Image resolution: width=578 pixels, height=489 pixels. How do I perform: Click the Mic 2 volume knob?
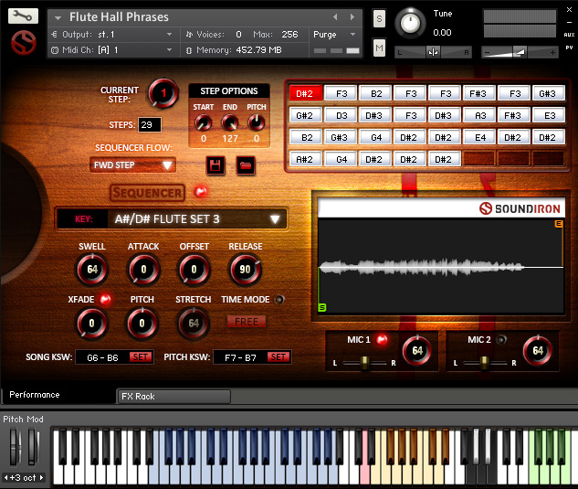tap(538, 350)
